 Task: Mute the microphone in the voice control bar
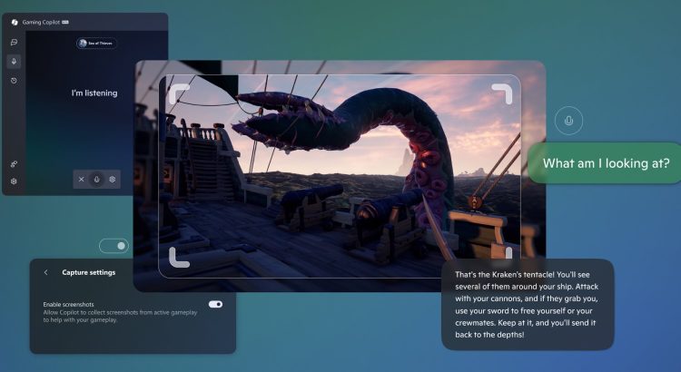pos(97,180)
